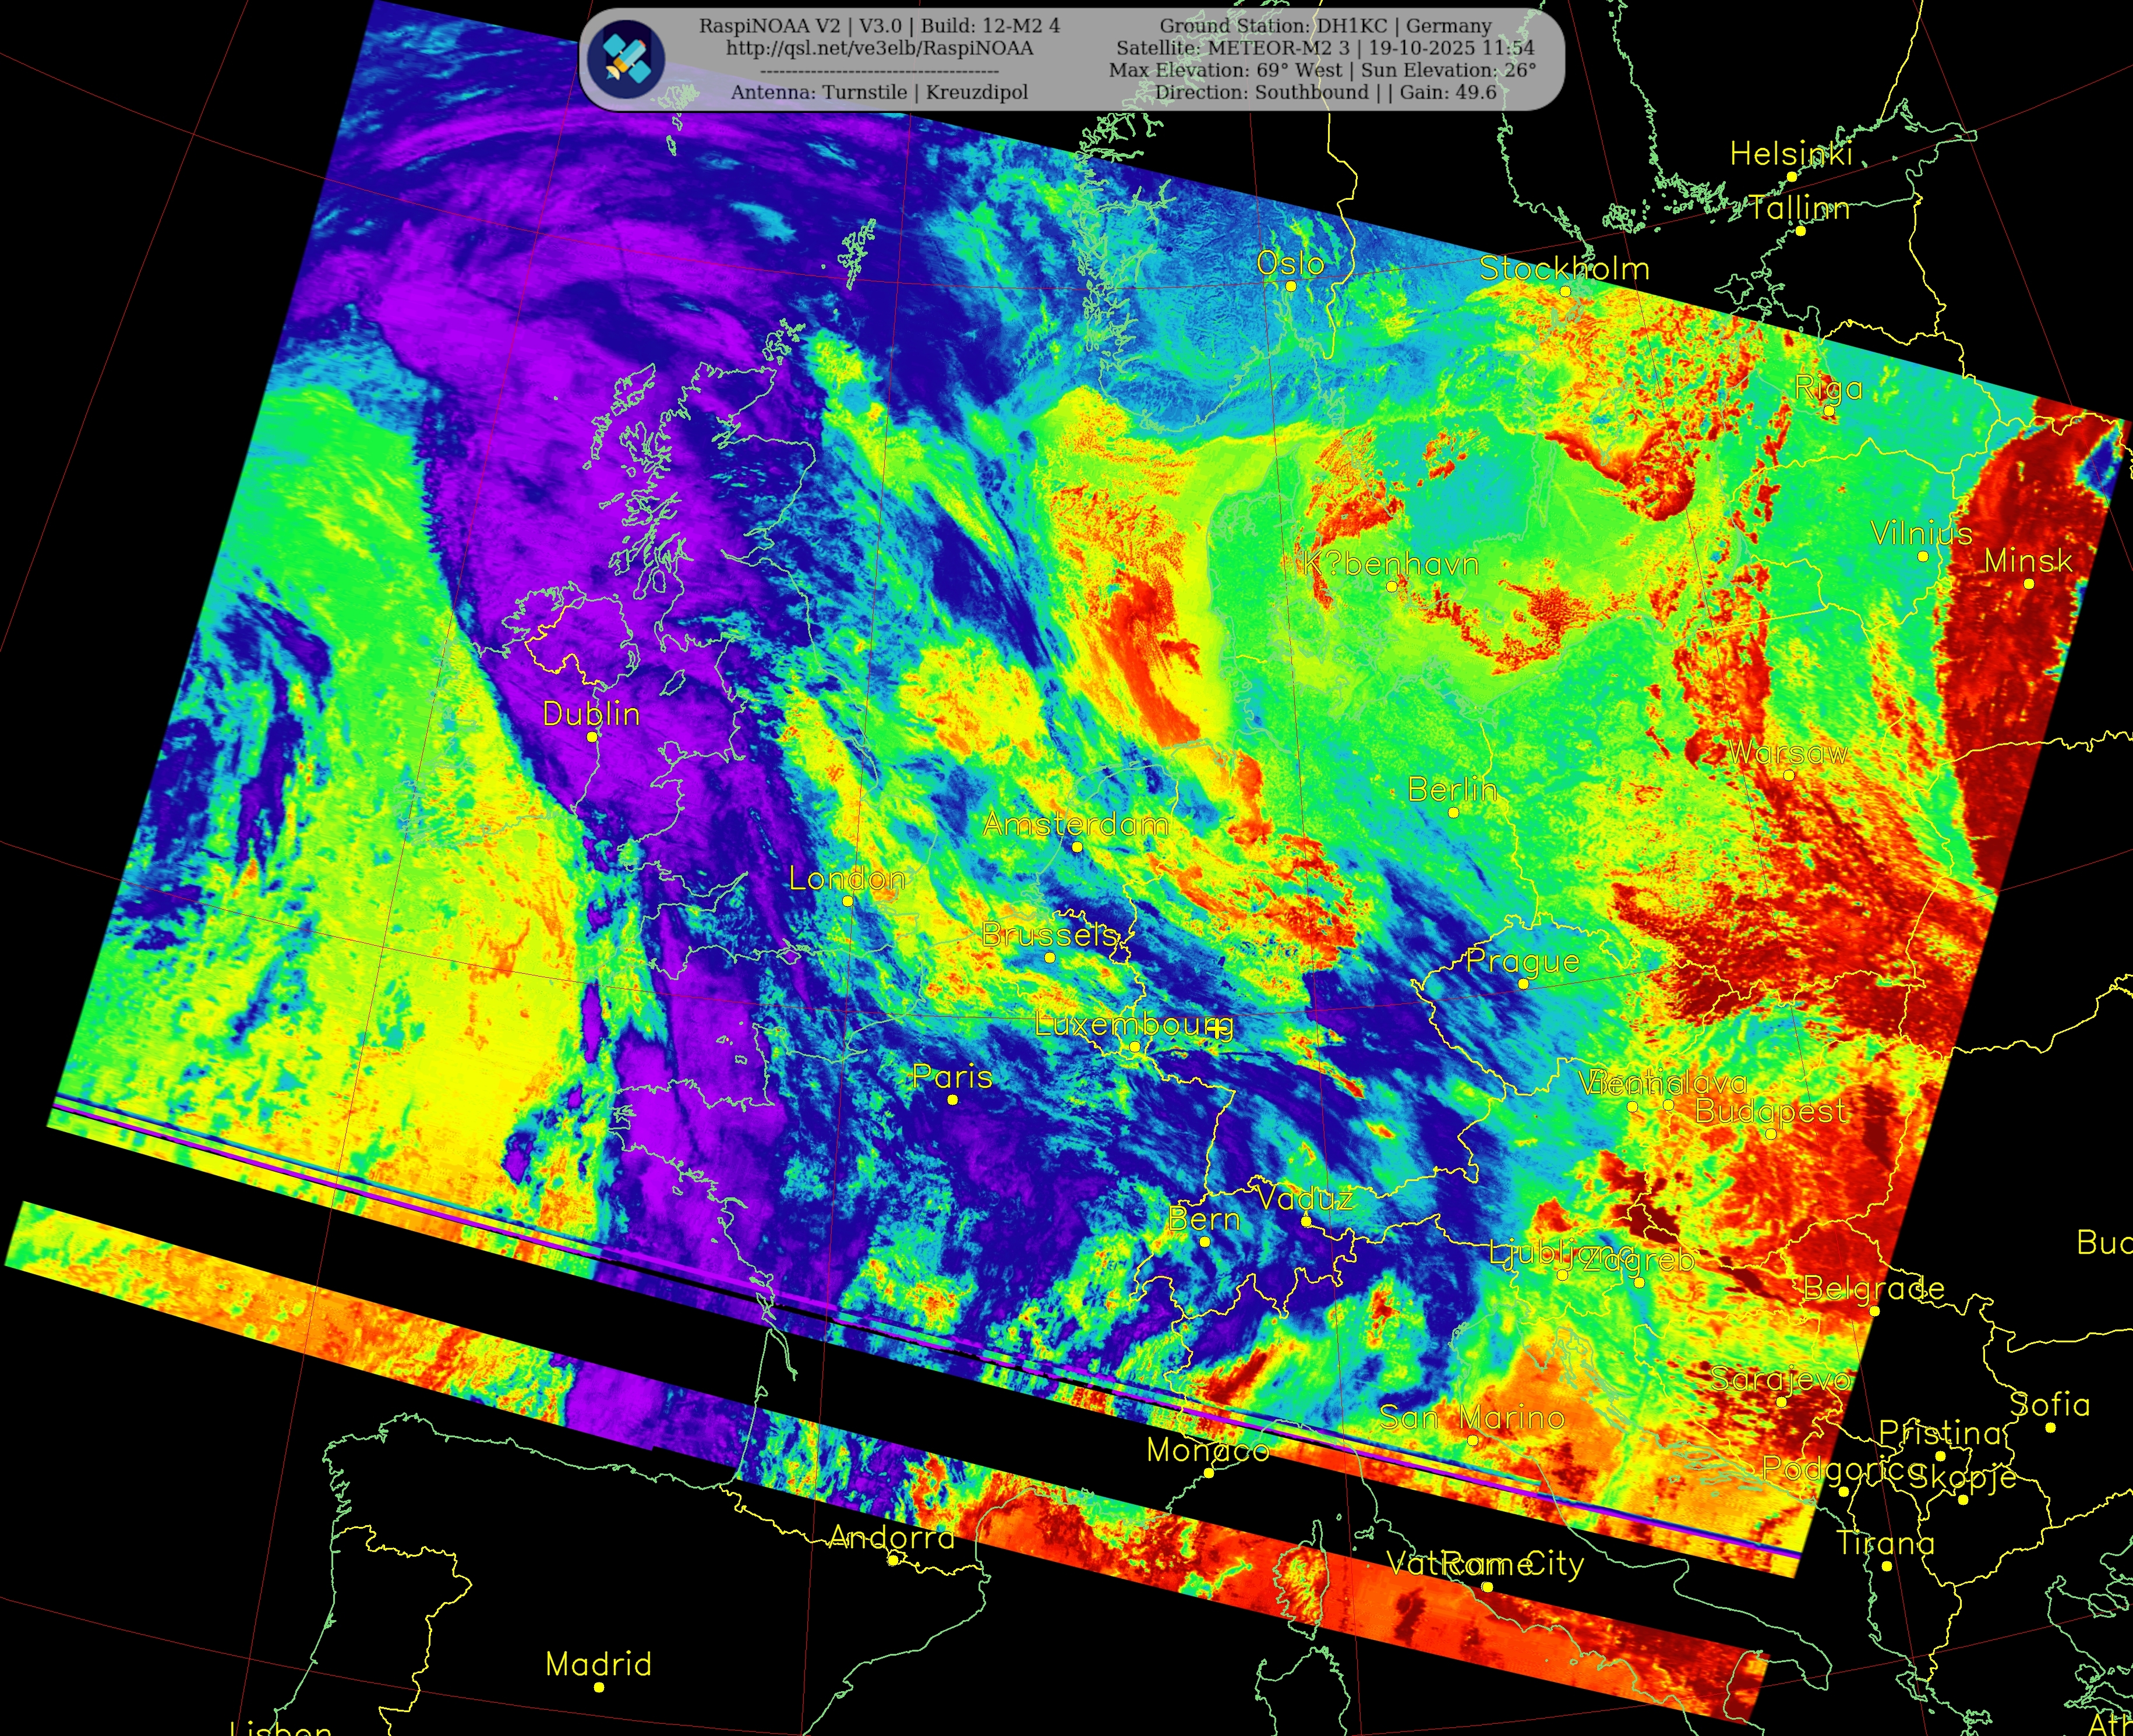Click the Madrid city marker dot
This screenshot has height=1736, width=2133.
point(599,1687)
